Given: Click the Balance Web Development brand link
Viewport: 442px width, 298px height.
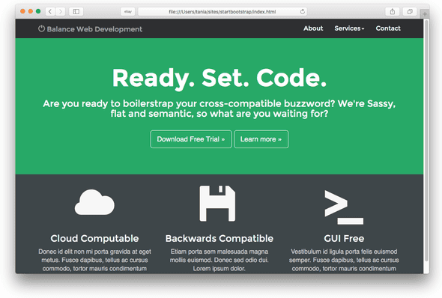Looking at the screenshot, I should 90,29.
